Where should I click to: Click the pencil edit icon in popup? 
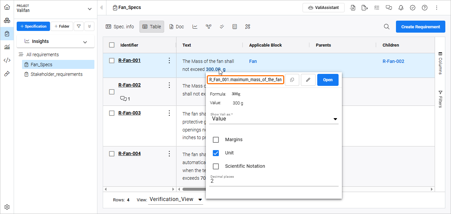click(308, 80)
